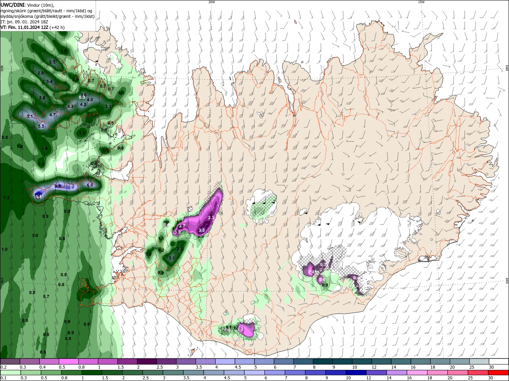This screenshot has height=381, width=509.
Task: Click the '1.6' precipitation value on the map
Action: pos(45,149)
